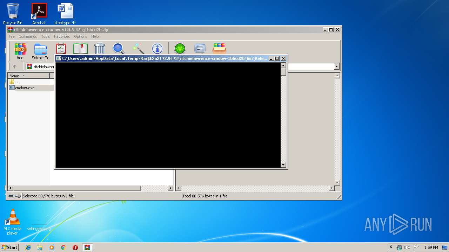Click the clock showing 1:59 PM
449x252 pixels.
[x=431, y=247]
